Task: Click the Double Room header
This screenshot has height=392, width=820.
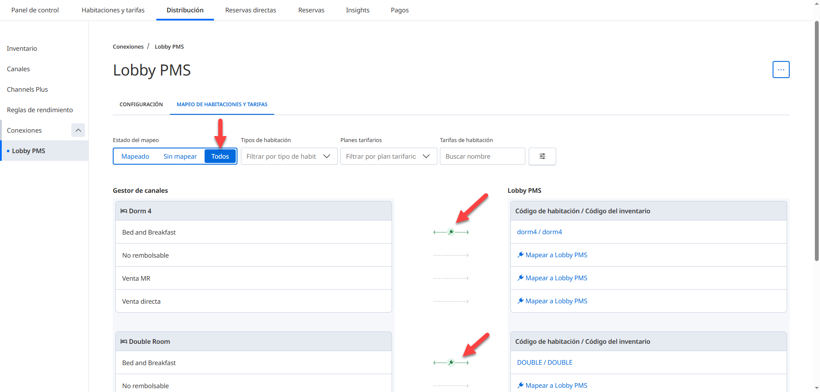Action: click(x=254, y=341)
